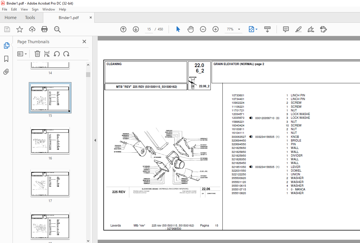The height and width of the screenshot is (243, 360).
Task: Close the Binder1.pdf tab
Action: (x=91, y=17)
